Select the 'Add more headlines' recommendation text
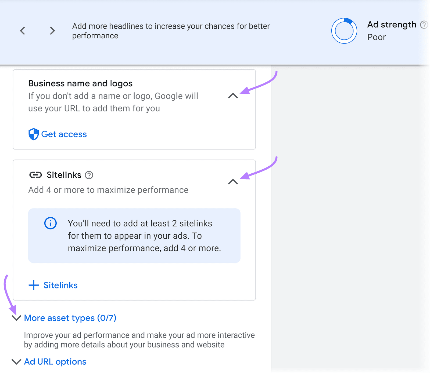This screenshot has height=373, width=430. (x=171, y=31)
